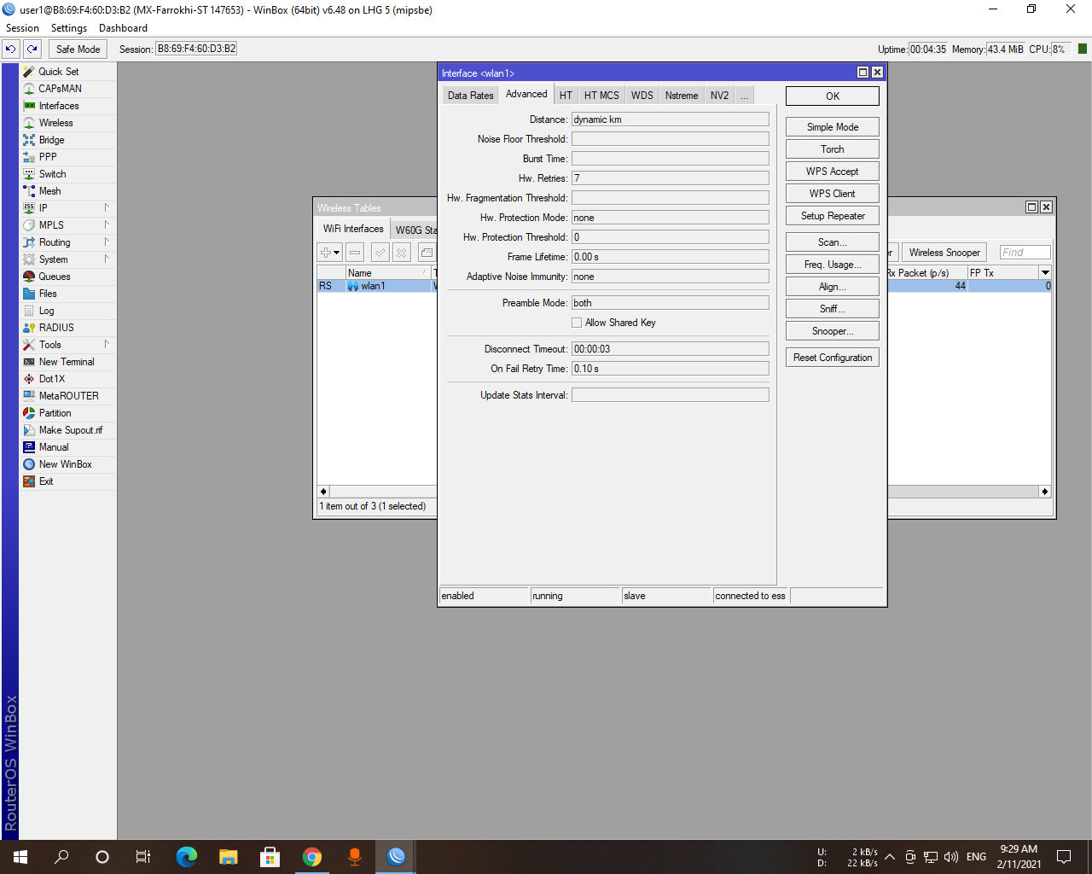Switch to the Data Rates tab
1092x874 pixels.
[x=469, y=95]
